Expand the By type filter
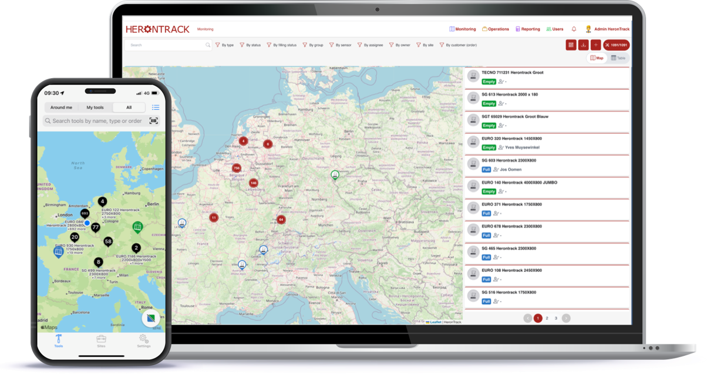The height and width of the screenshot is (374, 707). point(224,45)
